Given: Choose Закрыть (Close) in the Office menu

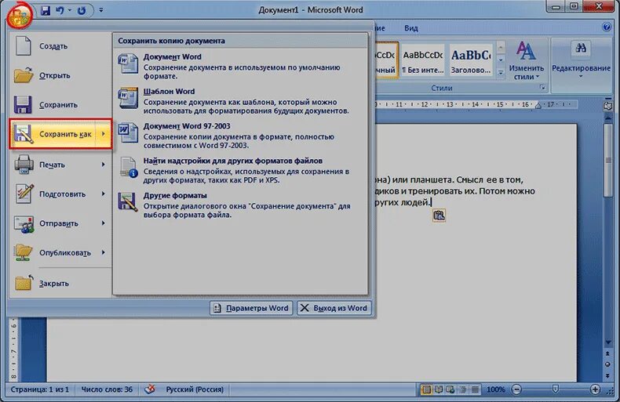Looking at the screenshot, I should [x=60, y=283].
